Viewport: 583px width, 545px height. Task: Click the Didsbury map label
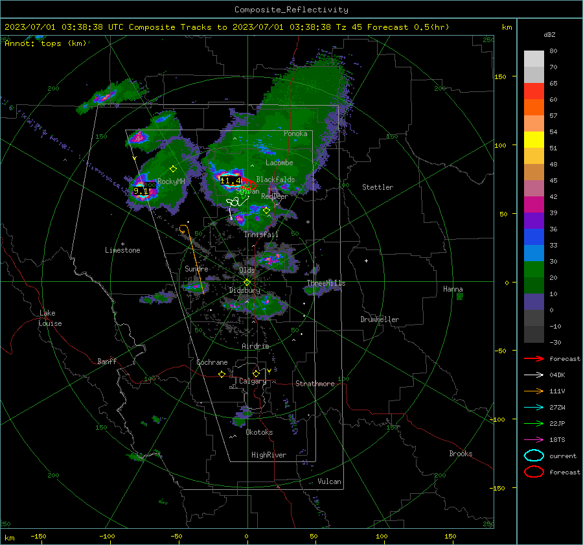click(244, 290)
